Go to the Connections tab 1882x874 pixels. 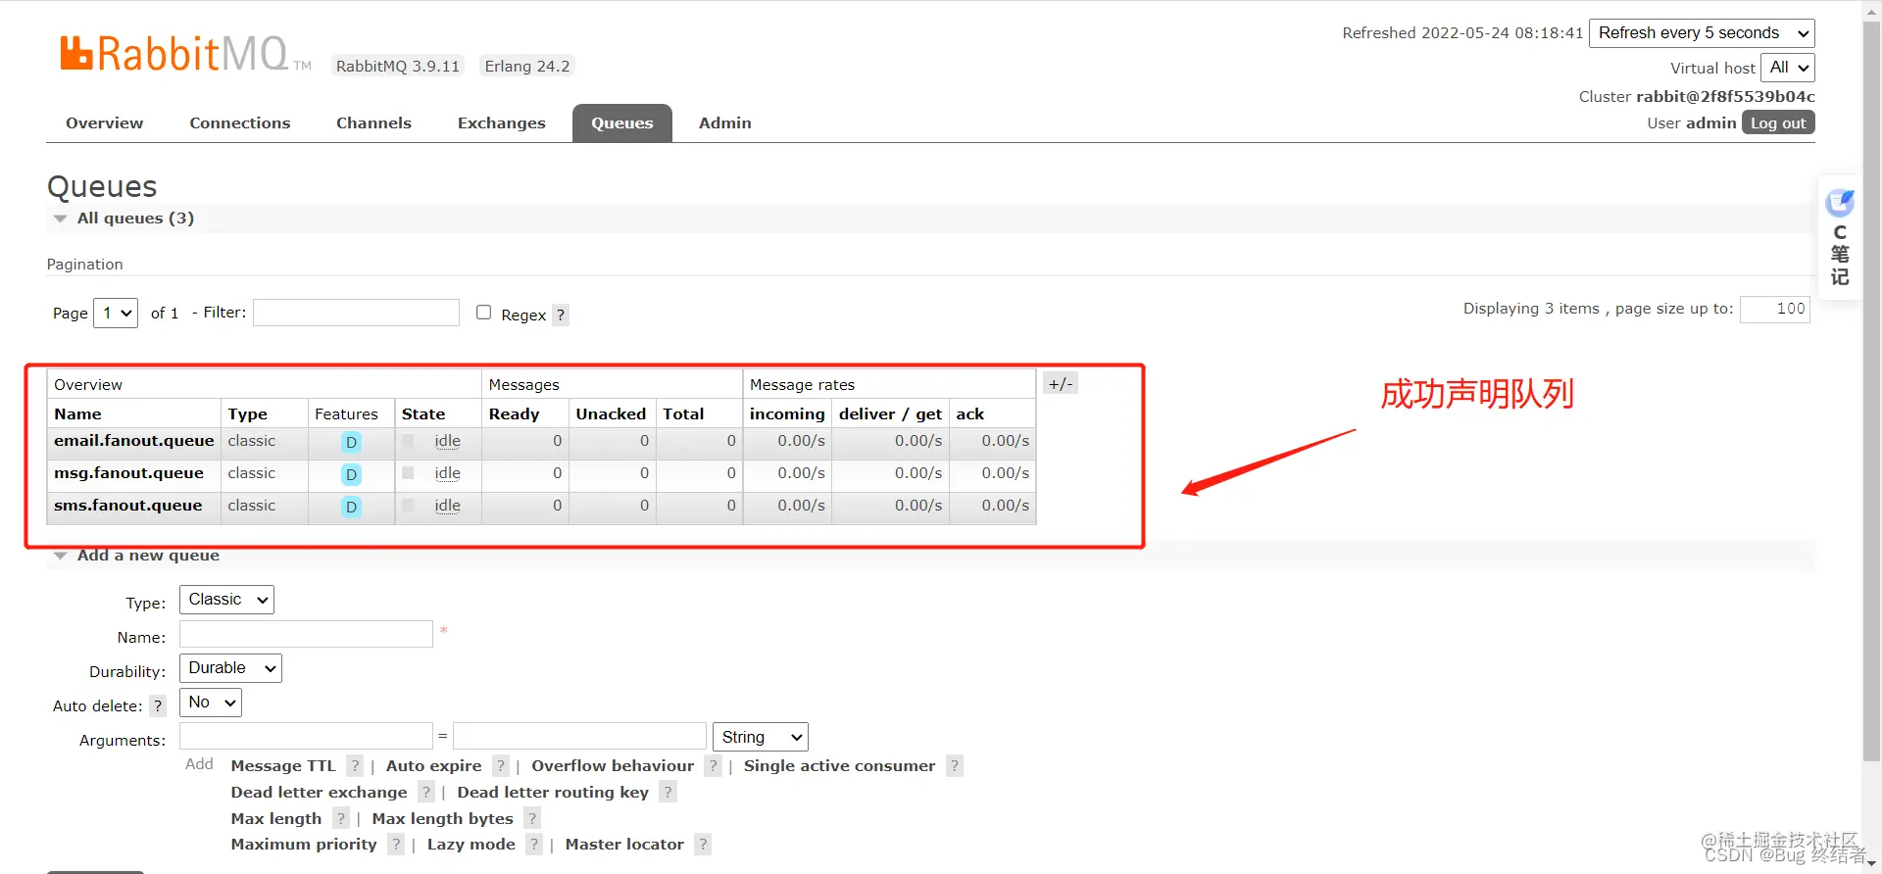click(240, 123)
